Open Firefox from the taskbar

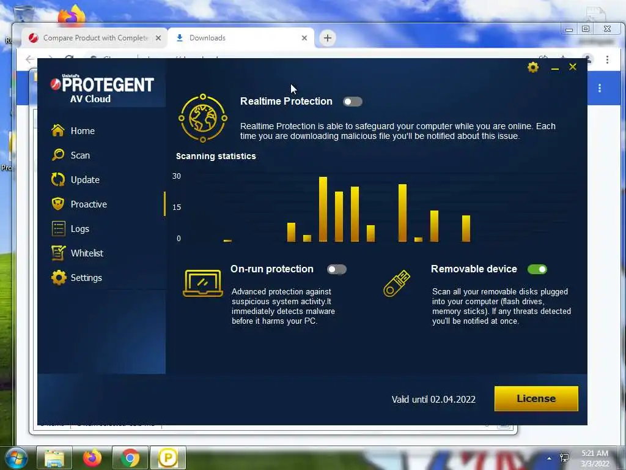click(92, 458)
